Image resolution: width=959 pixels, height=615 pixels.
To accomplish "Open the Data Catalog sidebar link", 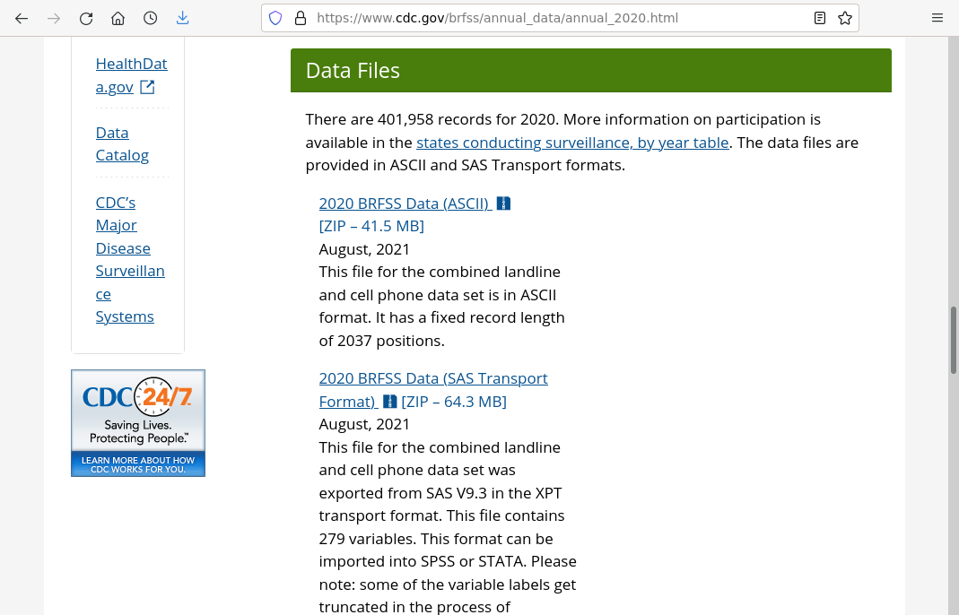I will (122, 143).
